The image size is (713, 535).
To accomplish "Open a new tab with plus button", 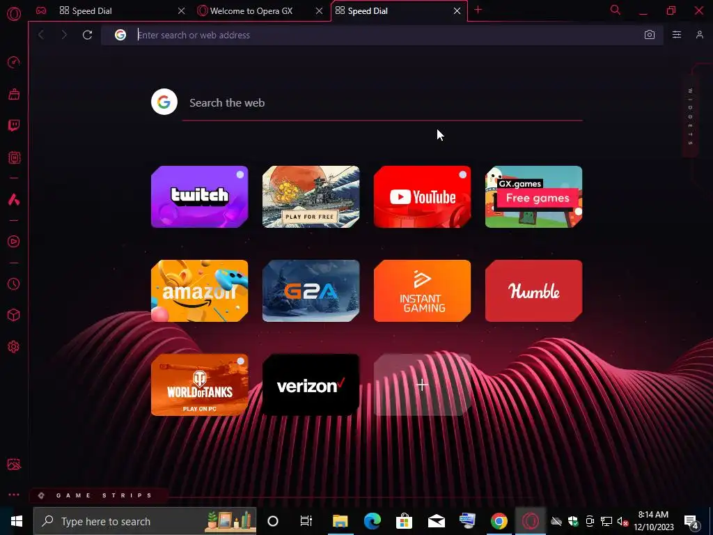I will [x=478, y=10].
